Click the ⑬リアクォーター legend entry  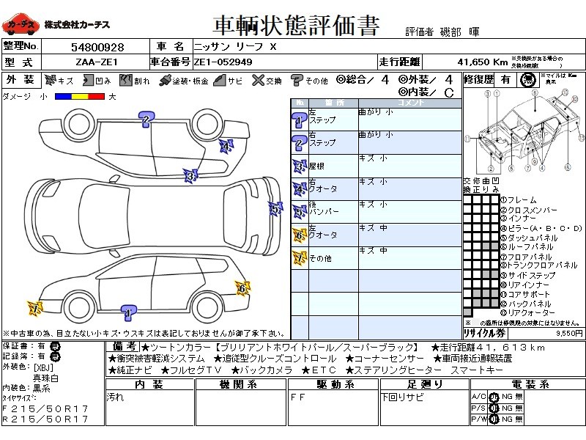527,312
